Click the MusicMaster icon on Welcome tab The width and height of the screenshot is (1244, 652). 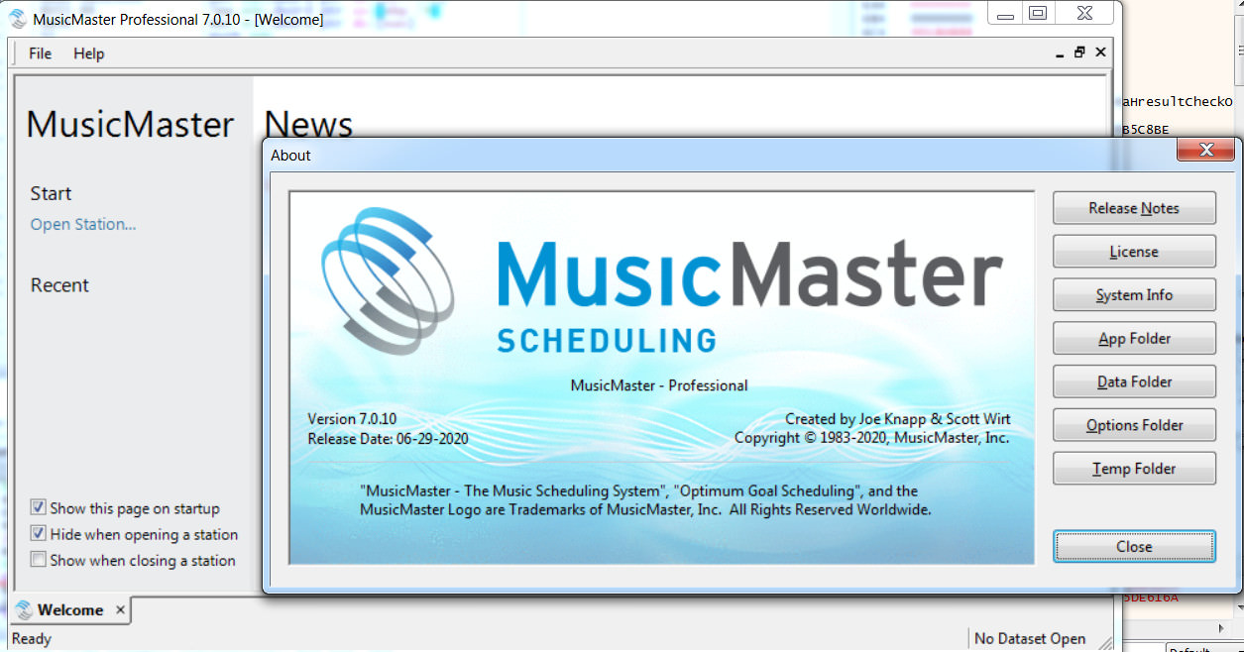click(25, 610)
